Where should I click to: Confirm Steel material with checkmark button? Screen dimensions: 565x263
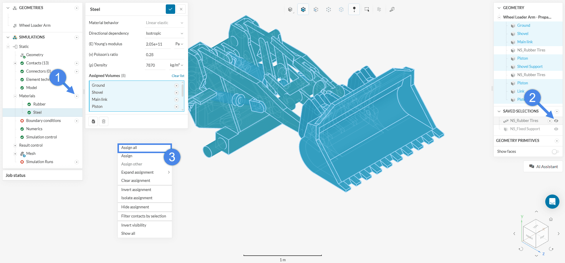click(x=170, y=9)
